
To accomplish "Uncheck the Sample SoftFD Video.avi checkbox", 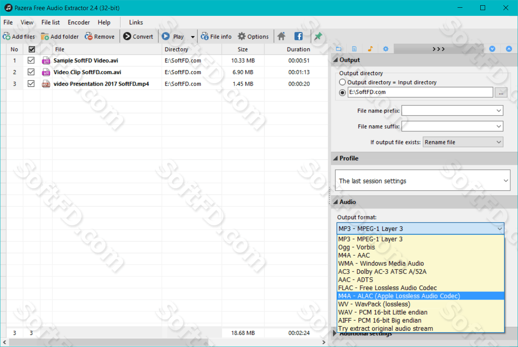I will click(x=31, y=60).
